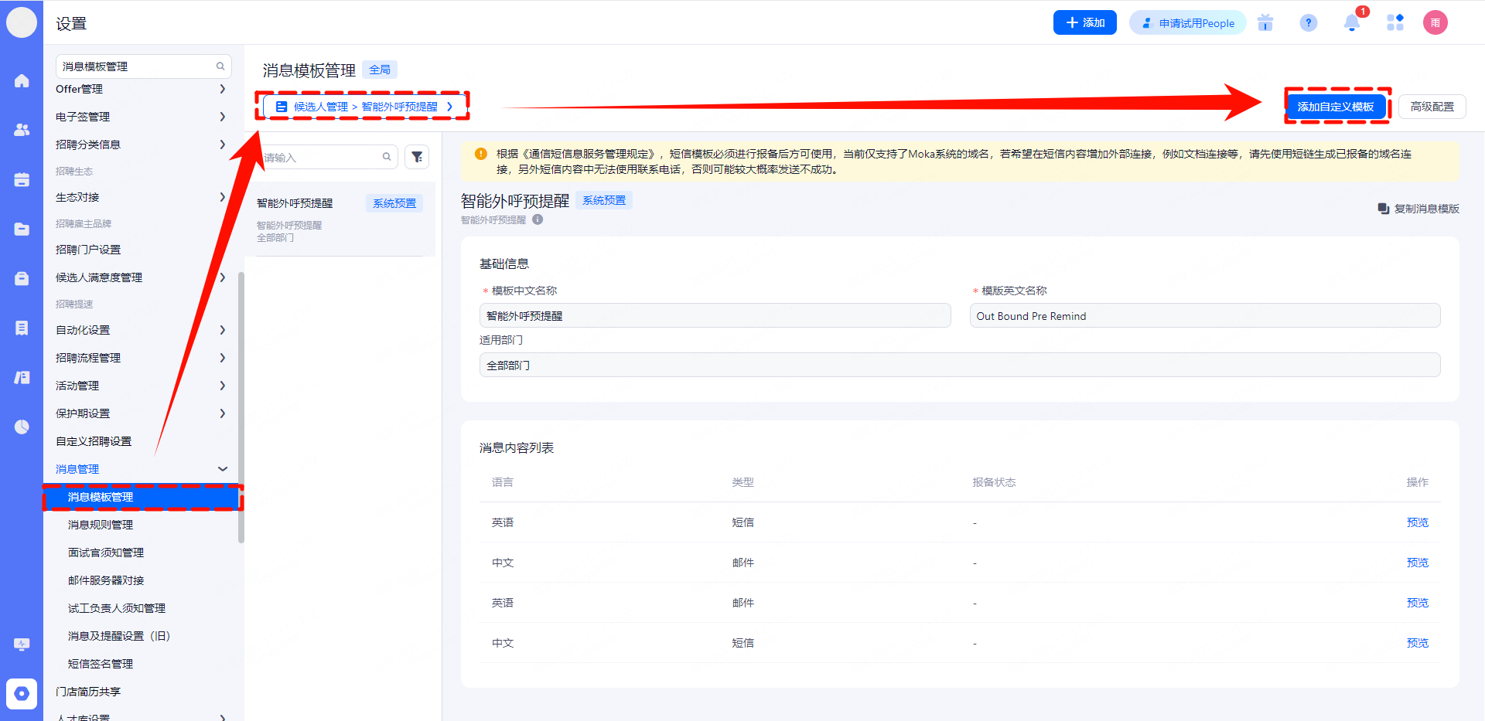The height and width of the screenshot is (721, 1485).
Task: Expand the 生态对接 menu
Action: tap(223, 197)
